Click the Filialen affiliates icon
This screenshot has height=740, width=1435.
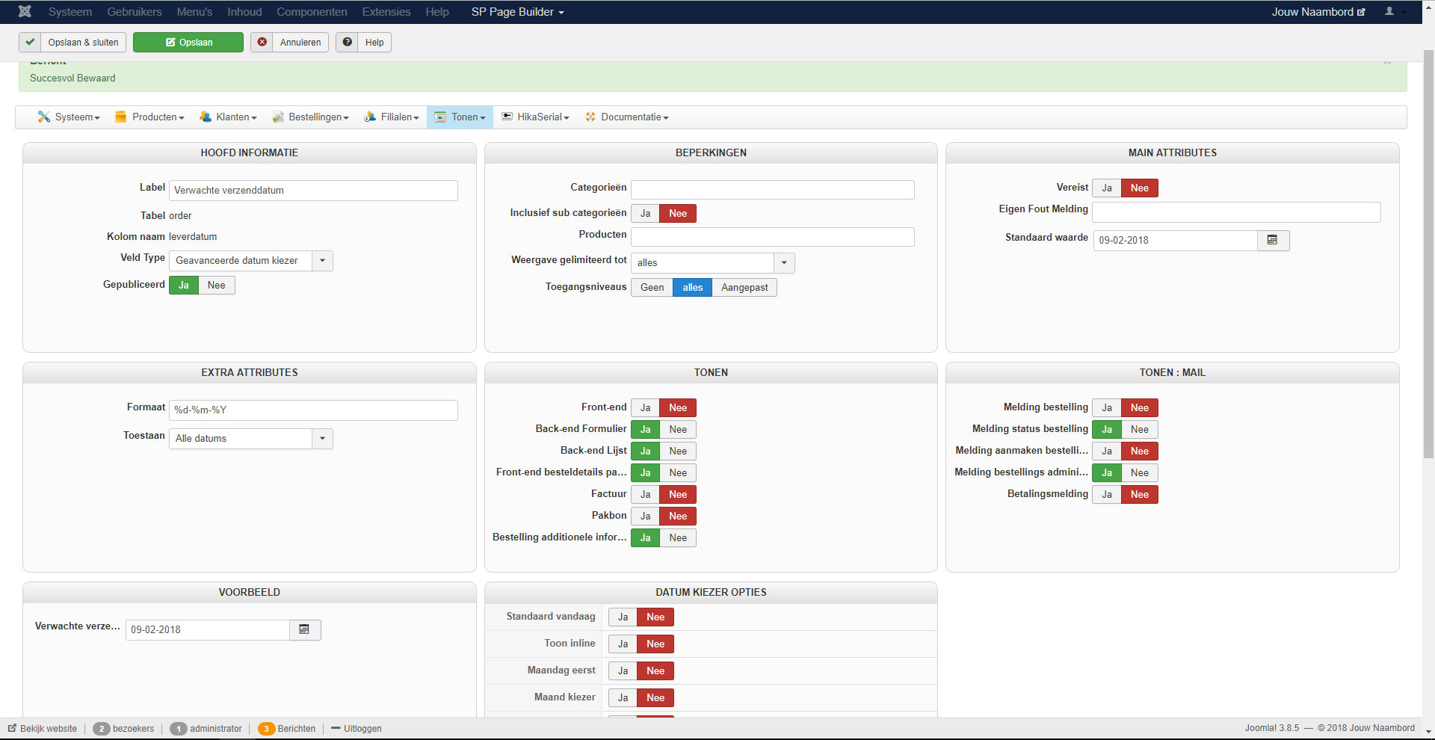tap(370, 117)
